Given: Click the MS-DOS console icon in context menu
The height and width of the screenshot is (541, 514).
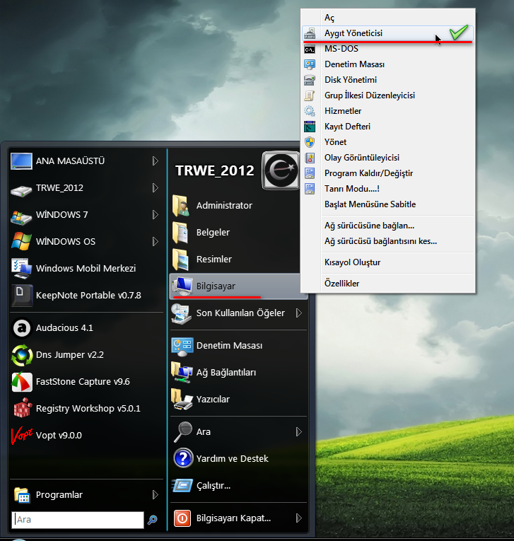Looking at the screenshot, I should click(x=310, y=50).
